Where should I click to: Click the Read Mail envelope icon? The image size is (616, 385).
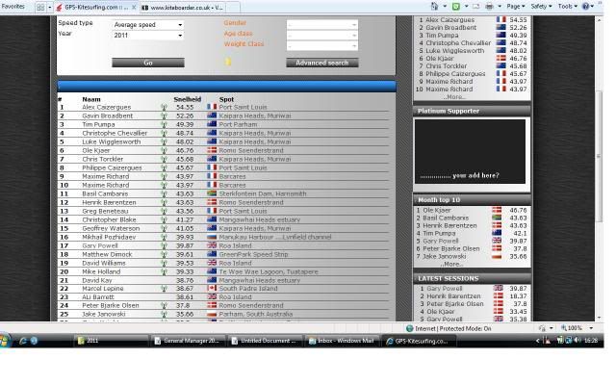tap(475, 6)
